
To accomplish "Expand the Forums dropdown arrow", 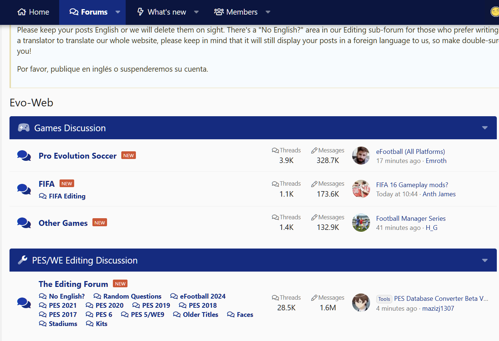I will (x=118, y=12).
